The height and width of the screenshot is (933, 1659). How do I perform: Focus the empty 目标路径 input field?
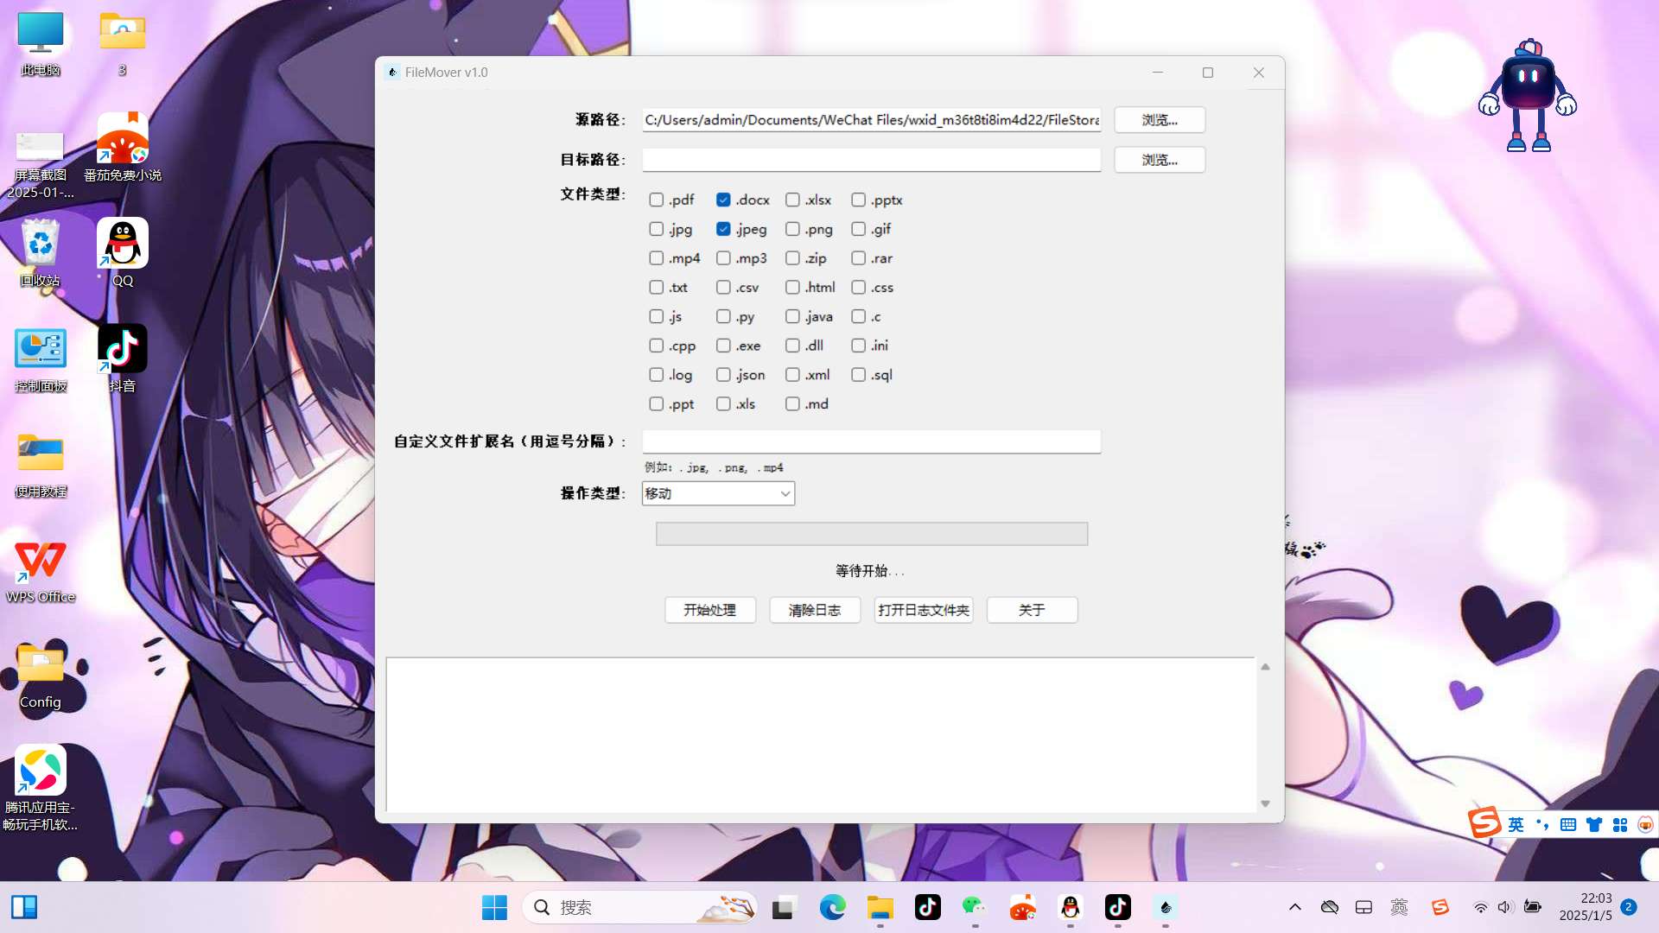[872, 160]
